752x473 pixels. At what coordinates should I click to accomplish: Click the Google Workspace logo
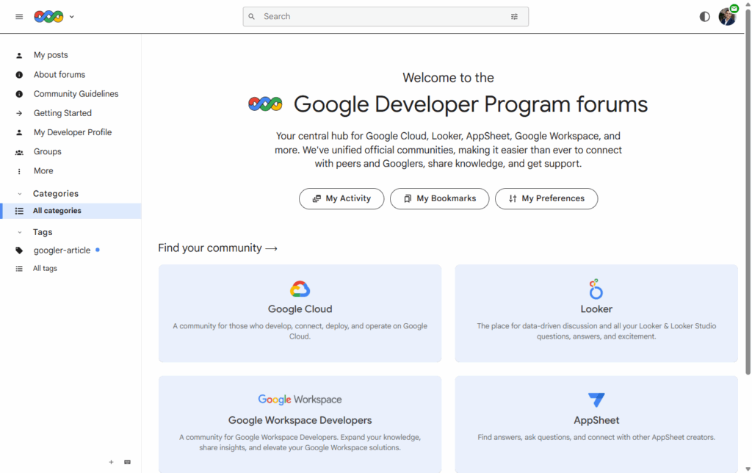point(300,399)
